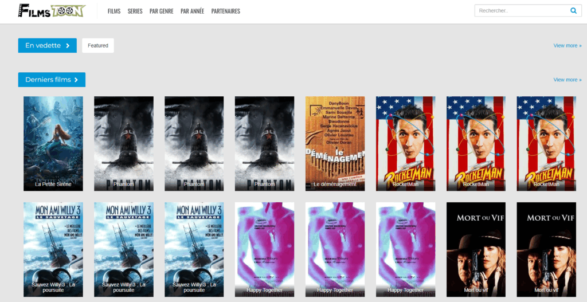Click the En vedette button

pos(48,46)
